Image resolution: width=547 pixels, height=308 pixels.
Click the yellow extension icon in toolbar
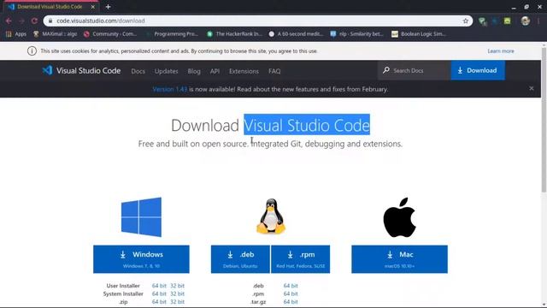(x=507, y=21)
